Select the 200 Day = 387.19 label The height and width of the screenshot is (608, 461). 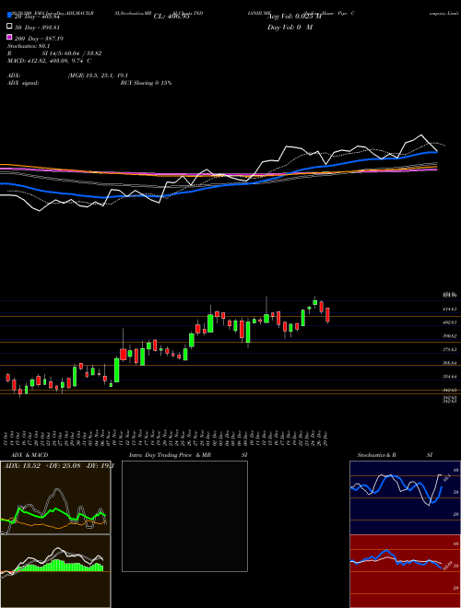[39, 38]
